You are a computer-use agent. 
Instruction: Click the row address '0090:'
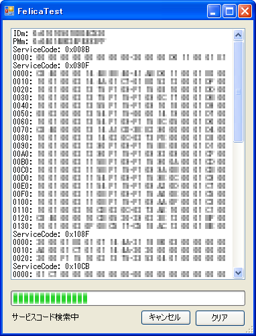[x=23, y=146]
